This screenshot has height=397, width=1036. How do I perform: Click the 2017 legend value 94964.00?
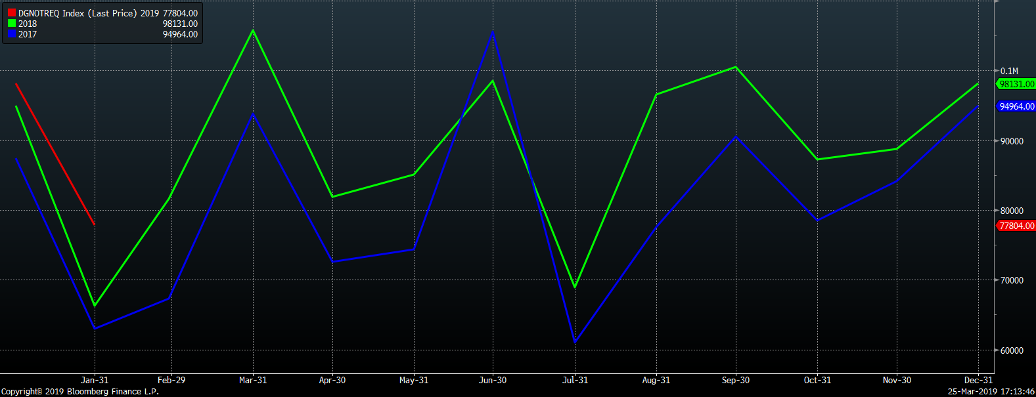[180, 34]
